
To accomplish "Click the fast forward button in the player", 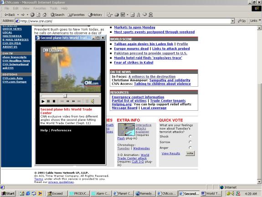I will pos(73,101).
